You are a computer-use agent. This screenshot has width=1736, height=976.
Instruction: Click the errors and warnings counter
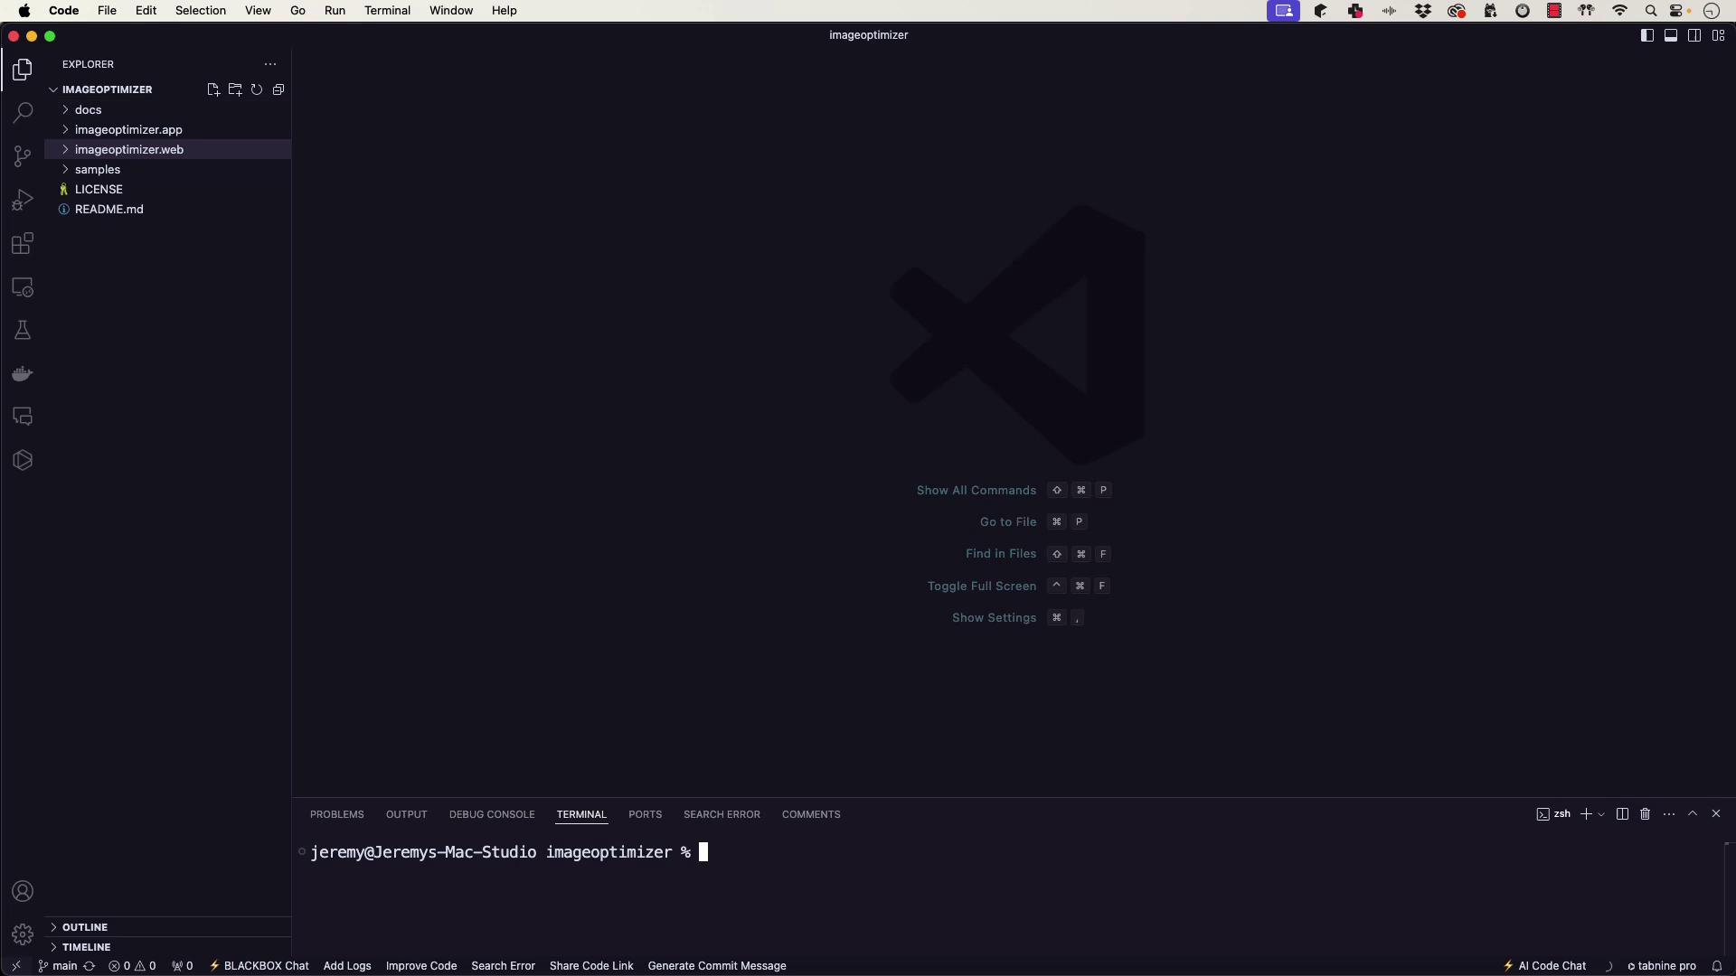132,966
